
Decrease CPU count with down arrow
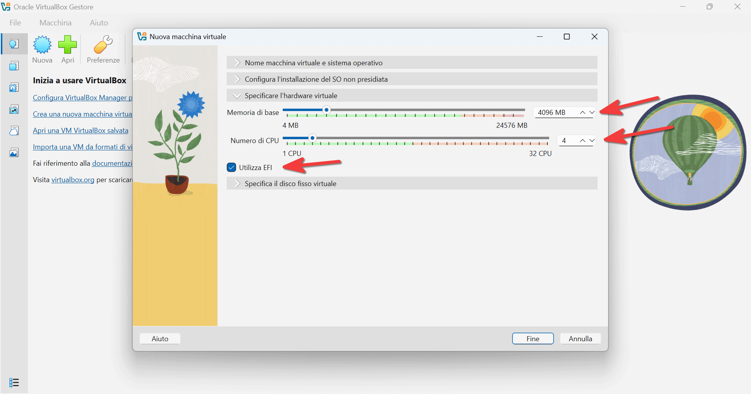tap(592, 141)
